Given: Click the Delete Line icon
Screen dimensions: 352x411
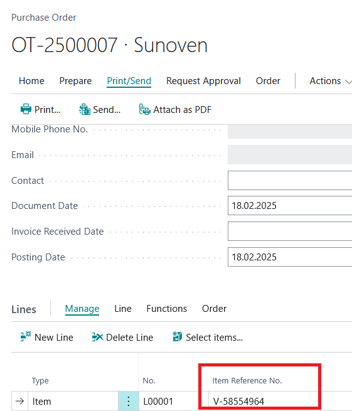Looking at the screenshot, I should pyautogui.click(x=97, y=337).
